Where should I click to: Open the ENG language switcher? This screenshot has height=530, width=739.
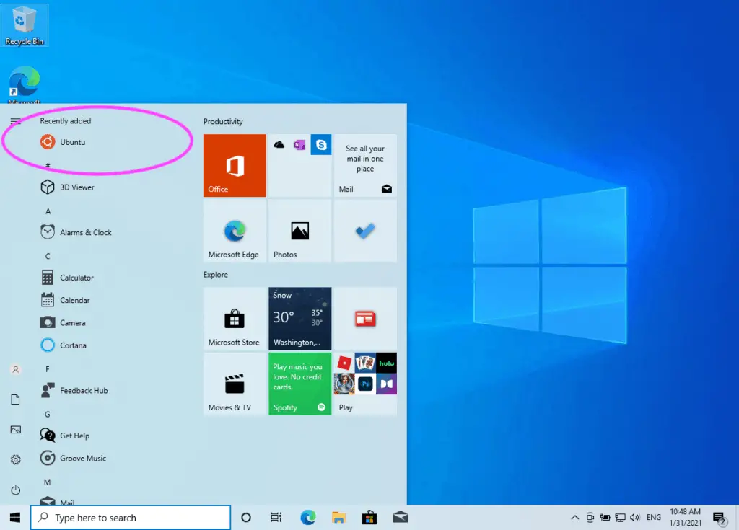pyautogui.click(x=653, y=517)
